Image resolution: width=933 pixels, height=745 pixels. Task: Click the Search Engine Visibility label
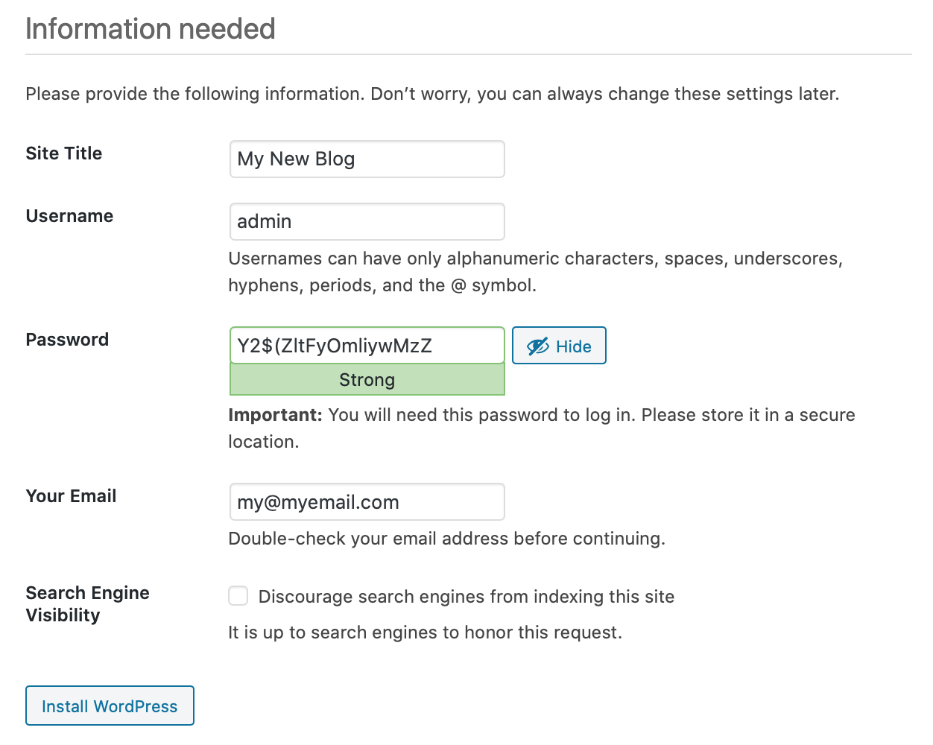coord(87,603)
